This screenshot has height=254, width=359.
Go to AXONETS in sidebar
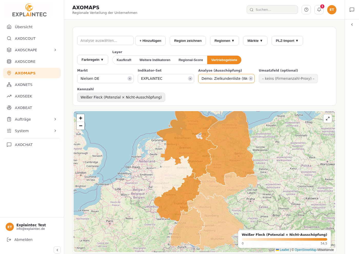(x=32, y=85)
